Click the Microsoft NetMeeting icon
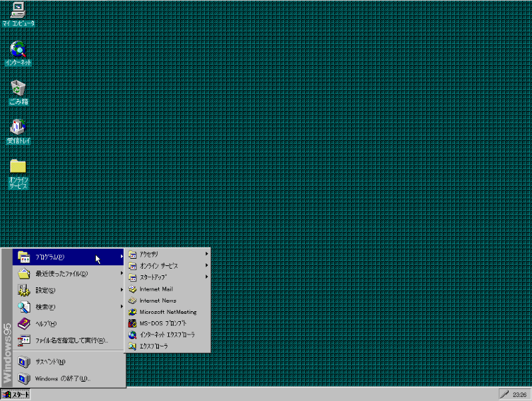532x401 pixels. pyautogui.click(x=132, y=312)
